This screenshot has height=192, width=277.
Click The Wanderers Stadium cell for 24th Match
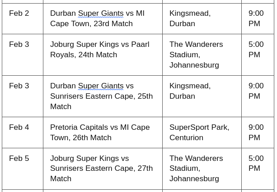202,55
